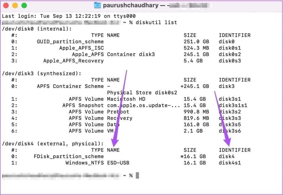This screenshot has height=195, width=283.
Task: Click the yellow minimize window button
Action: pos(15,6)
